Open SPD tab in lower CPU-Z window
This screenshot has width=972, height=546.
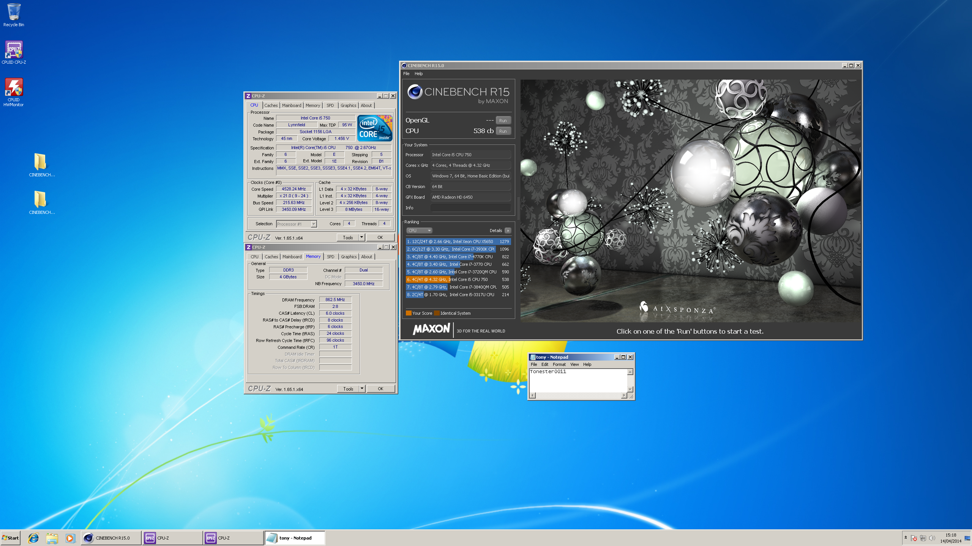click(x=331, y=257)
